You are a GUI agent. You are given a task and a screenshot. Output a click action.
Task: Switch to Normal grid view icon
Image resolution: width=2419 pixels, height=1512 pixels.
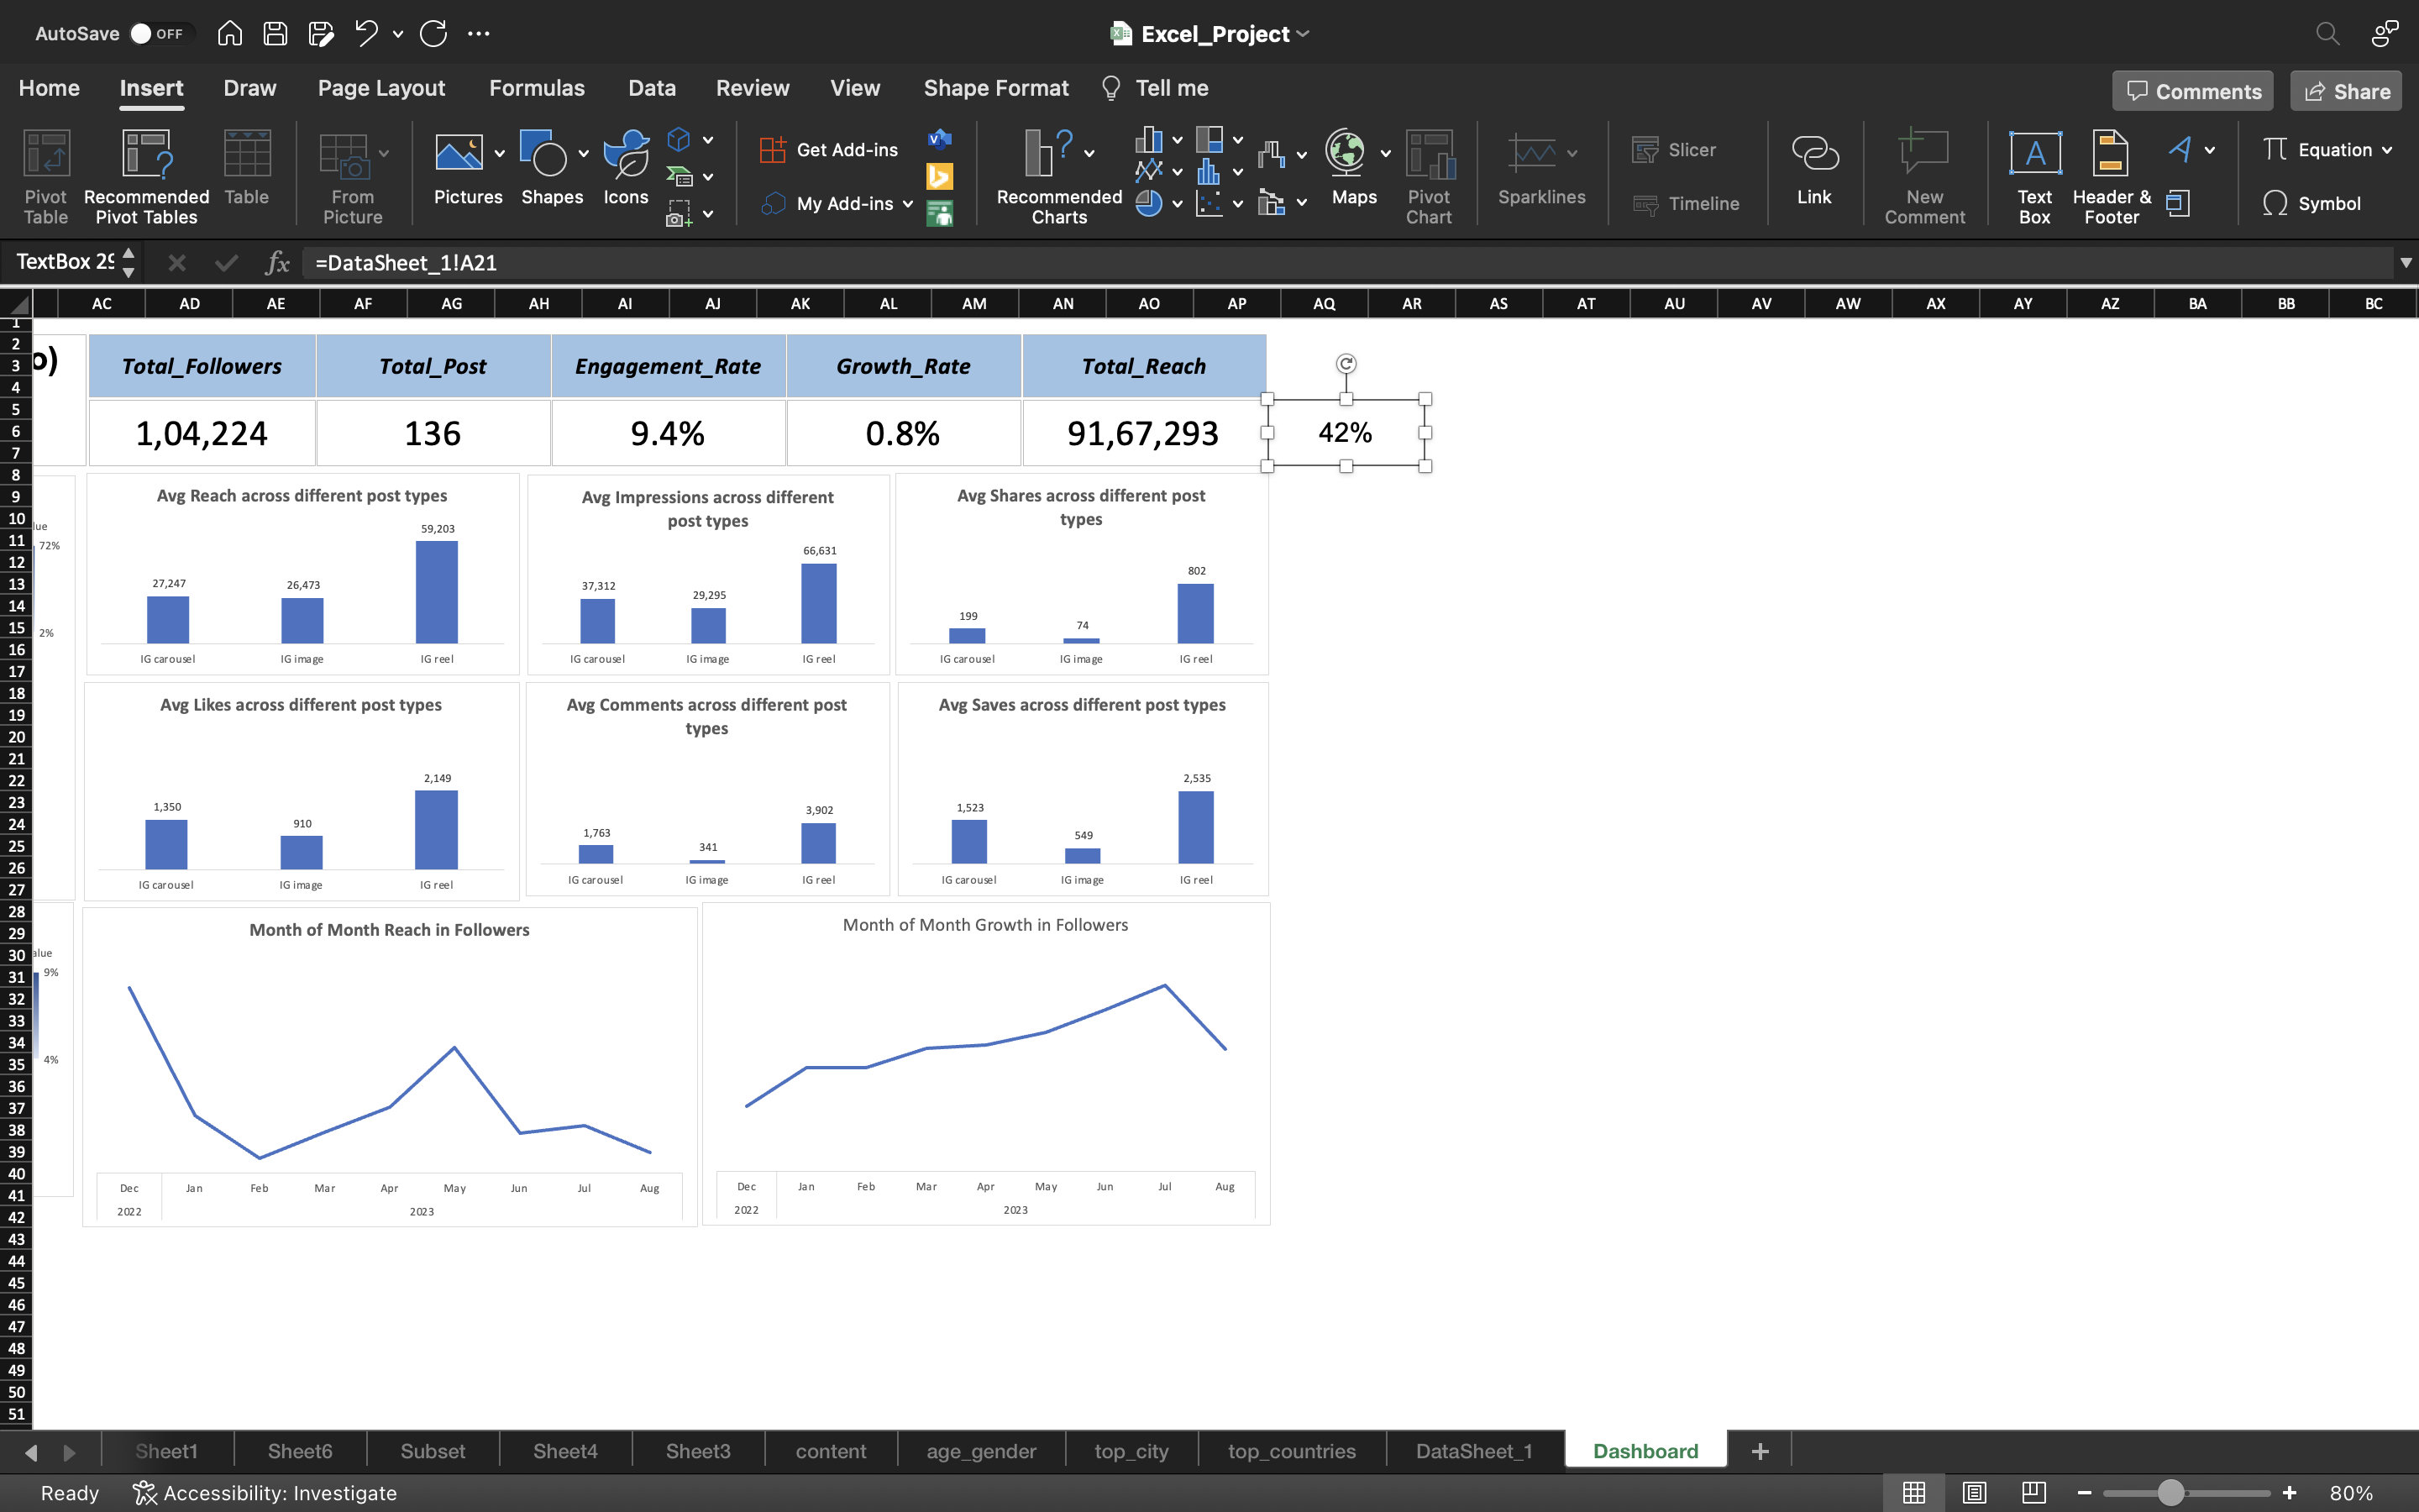pyautogui.click(x=1914, y=1493)
